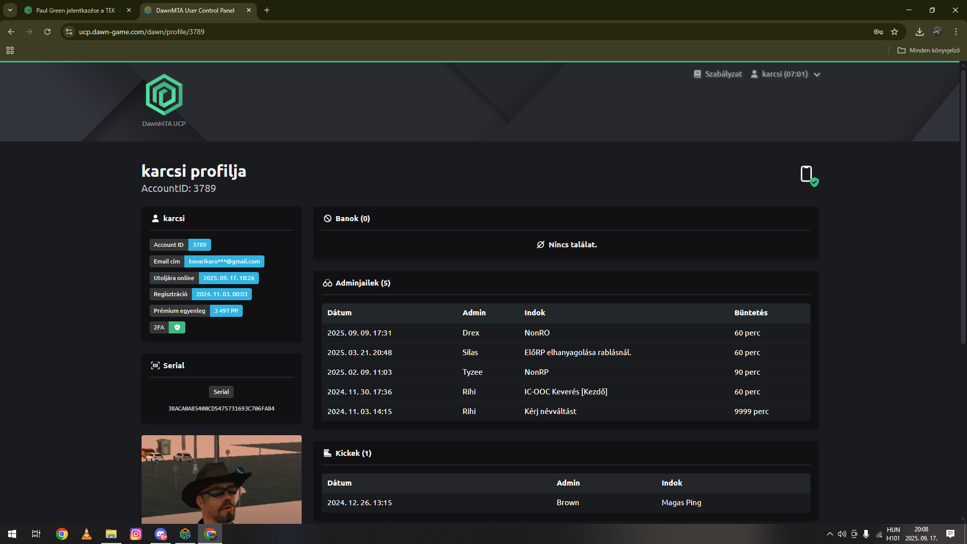Open Chrome downloads icon
Screen dimensions: 967x544
919,32
